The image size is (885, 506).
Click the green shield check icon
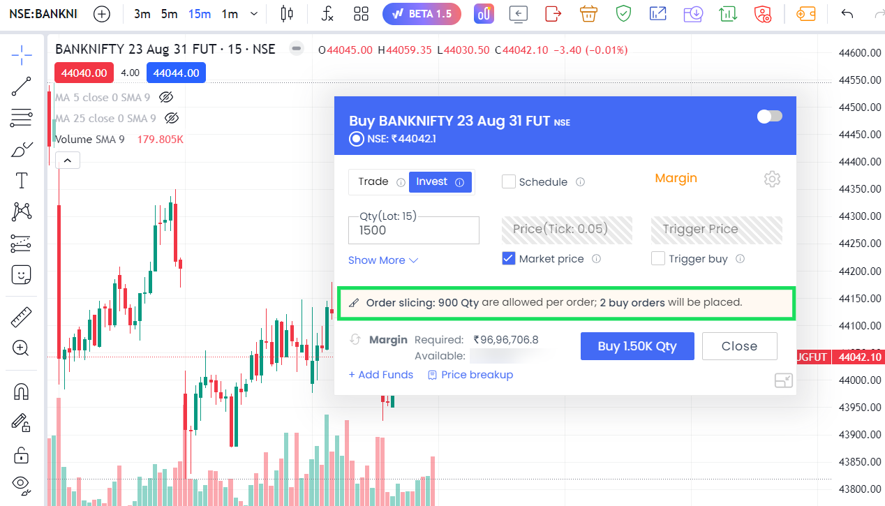coord(623,14)
